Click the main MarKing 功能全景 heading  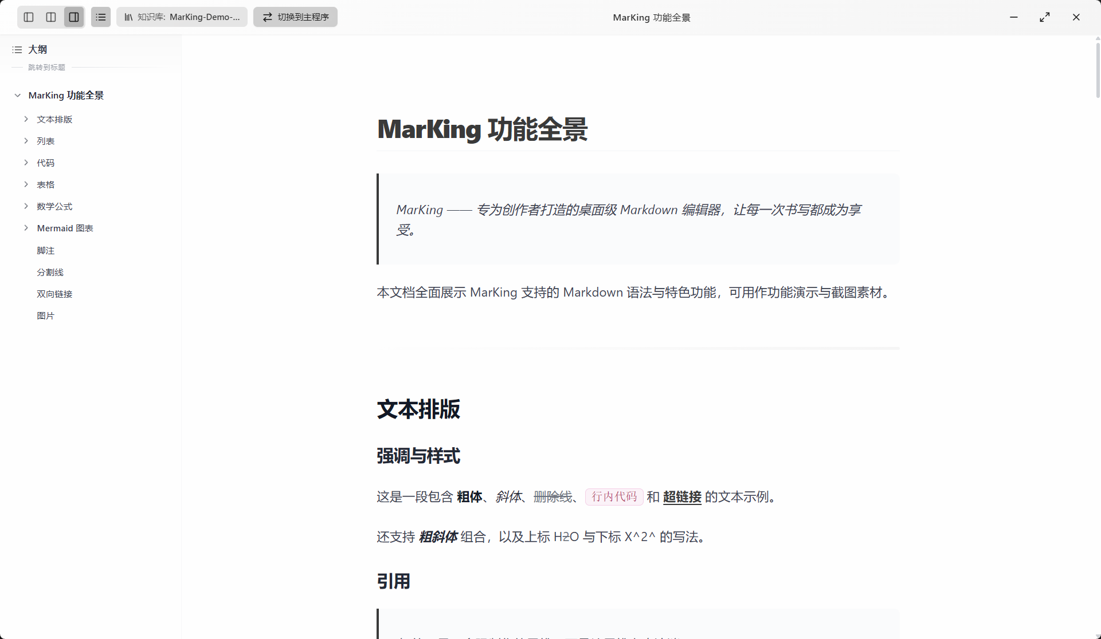(483, 129)
